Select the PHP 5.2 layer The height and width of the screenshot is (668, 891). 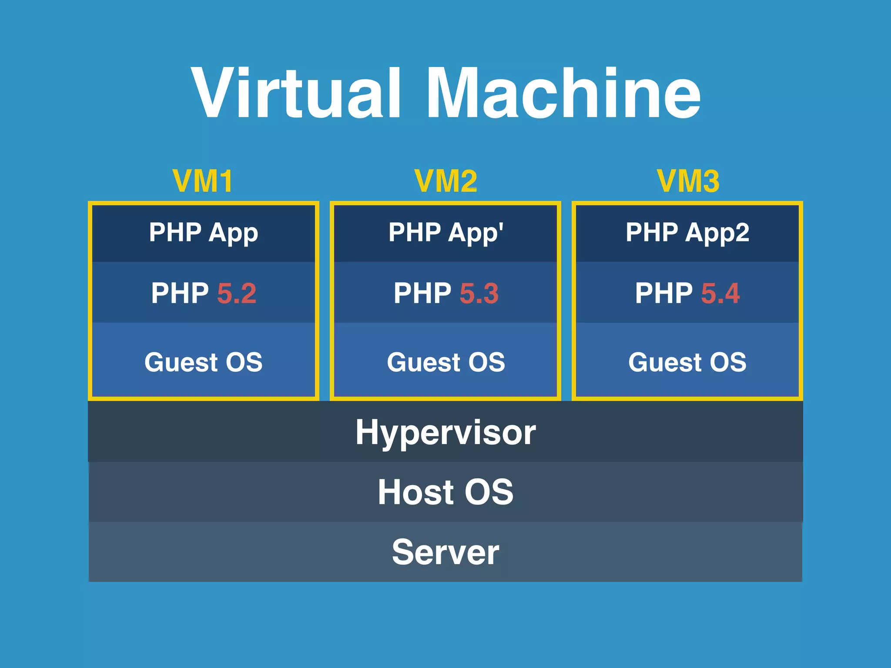point(204,292)
